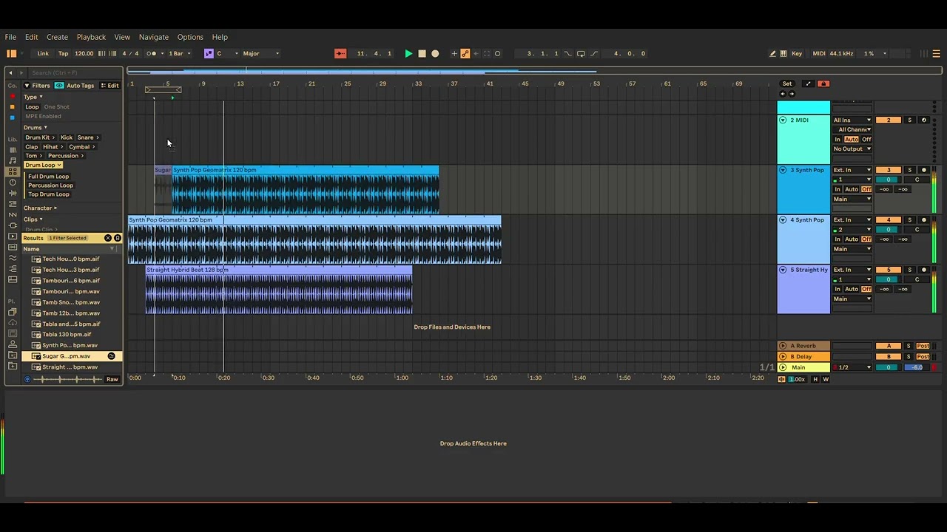The image size is (947, 532).
Task: Fold the 3 Synth Pop track
Action: coord(783,170)
